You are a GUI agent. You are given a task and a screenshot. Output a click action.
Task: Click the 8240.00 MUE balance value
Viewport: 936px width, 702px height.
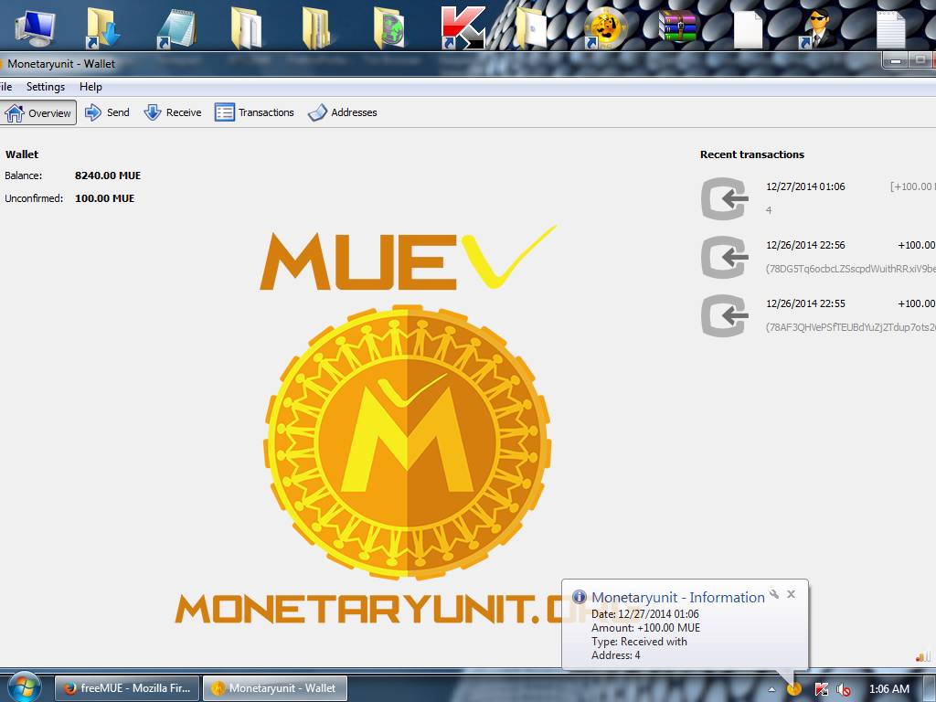(108, 175)
